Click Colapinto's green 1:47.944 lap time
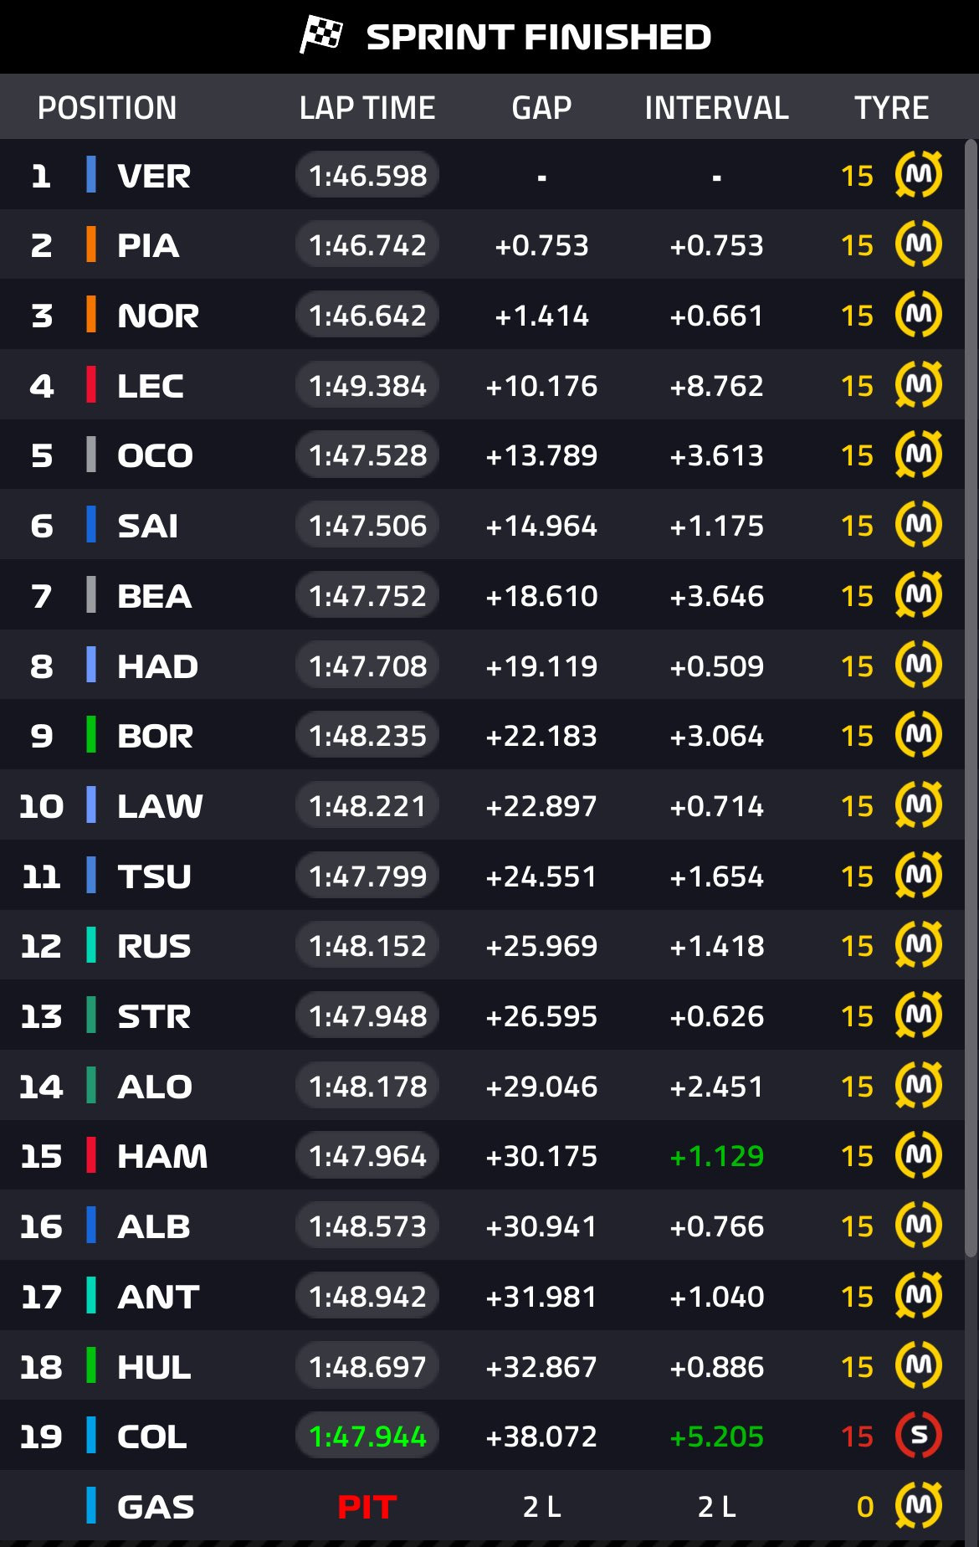 367,1436
